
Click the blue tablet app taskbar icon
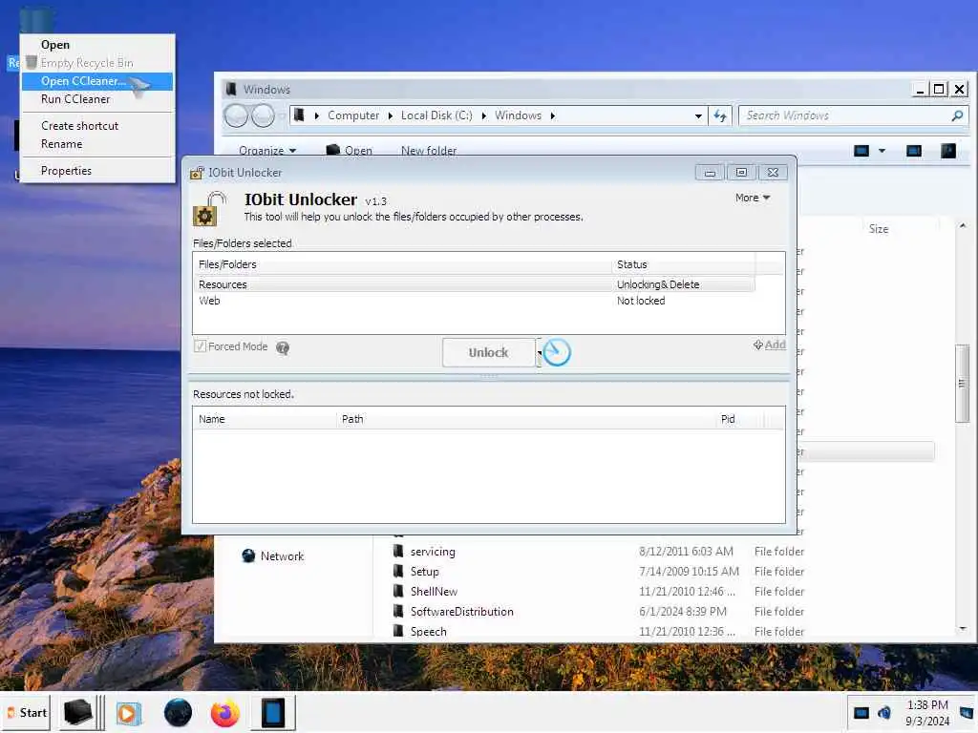(272, 712)
